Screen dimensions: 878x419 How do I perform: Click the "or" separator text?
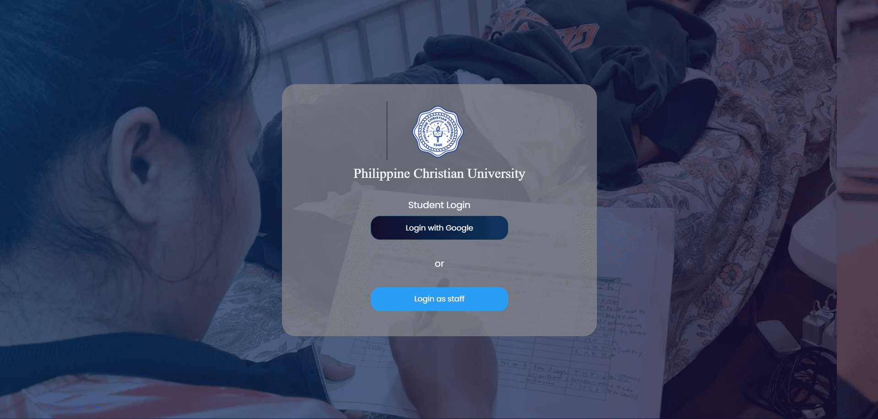(x=439, y=264)
